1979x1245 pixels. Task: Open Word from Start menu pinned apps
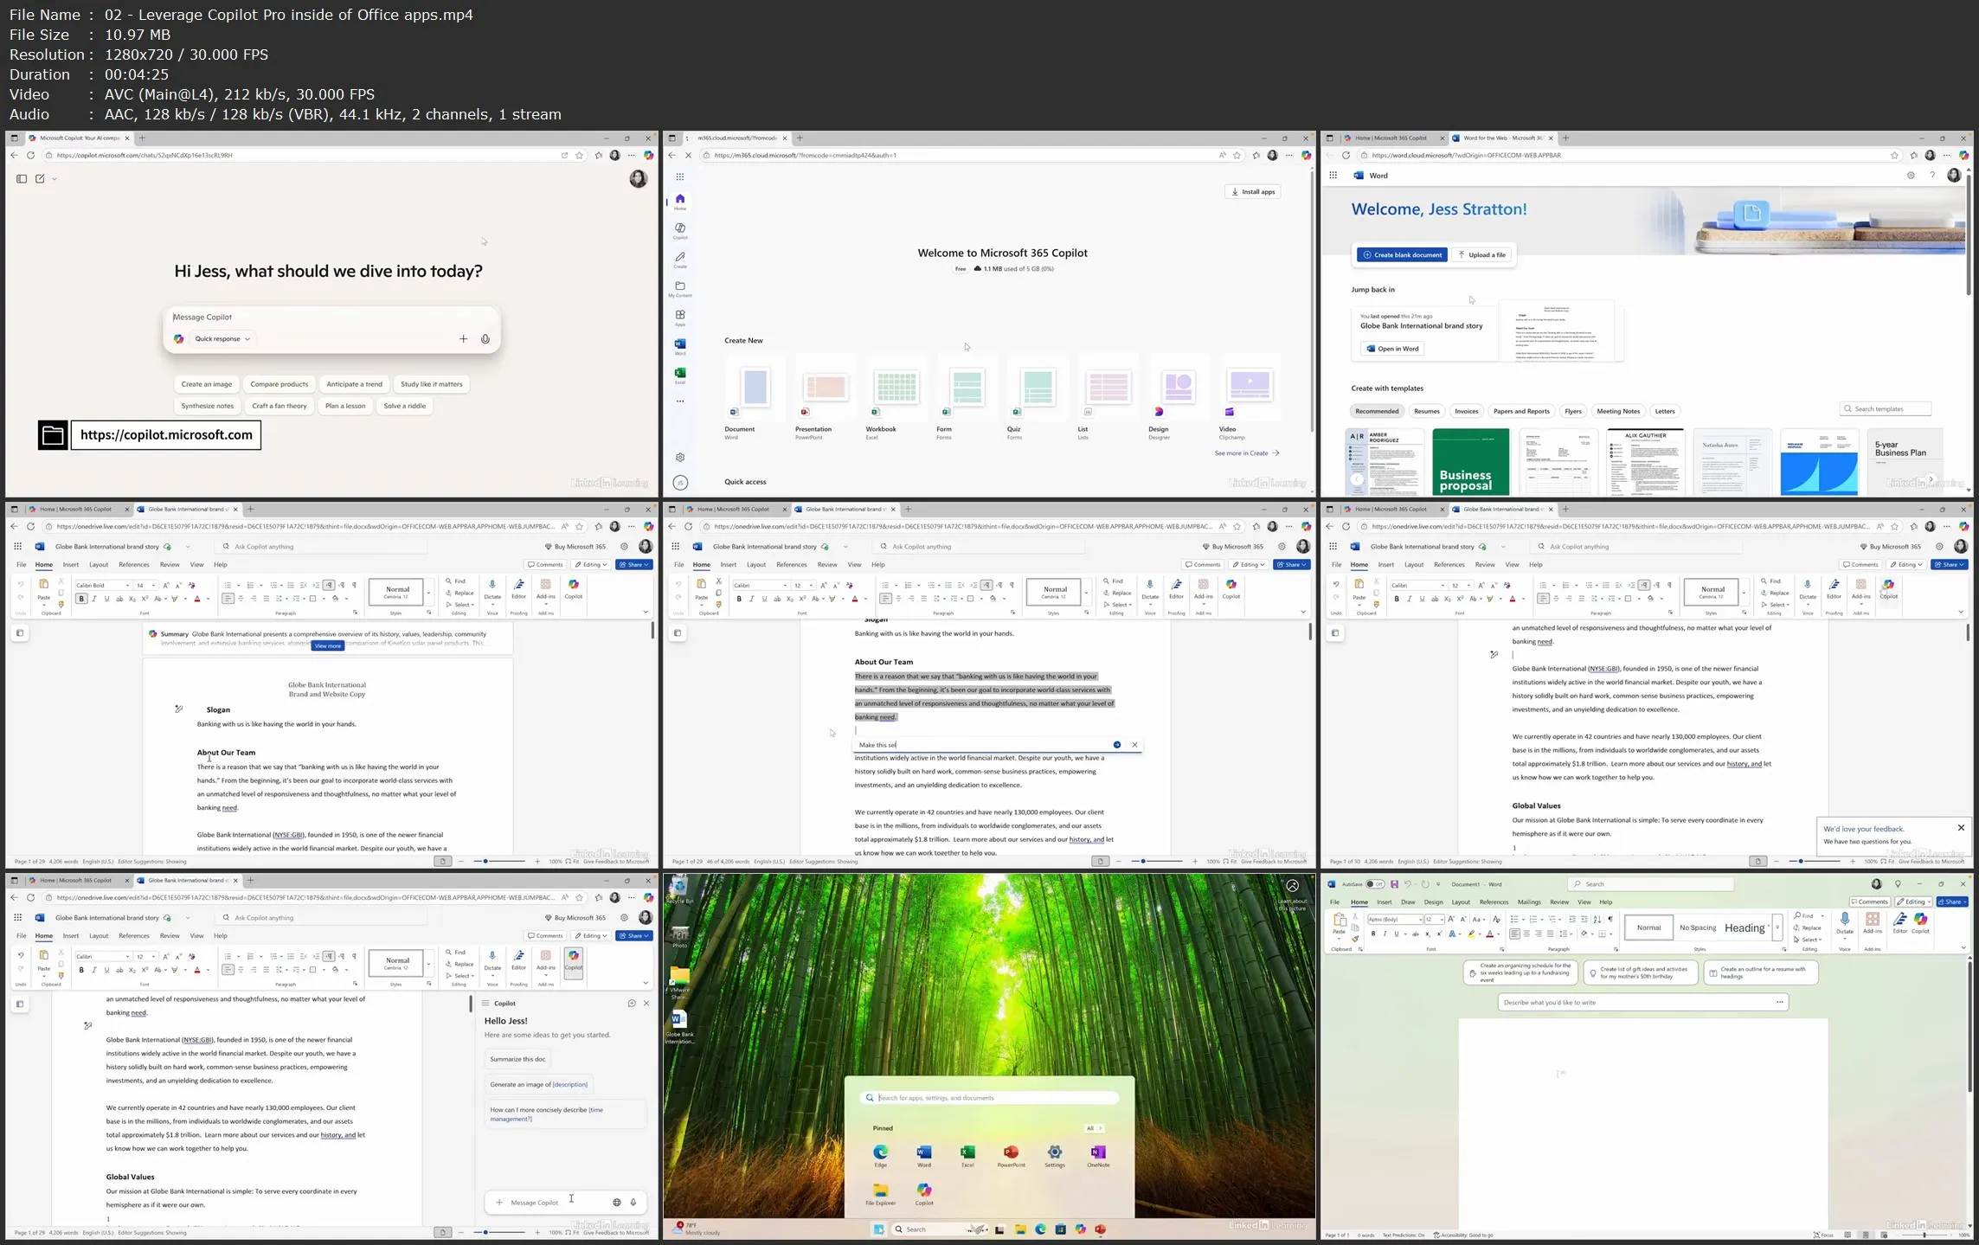coord(924,1156)
